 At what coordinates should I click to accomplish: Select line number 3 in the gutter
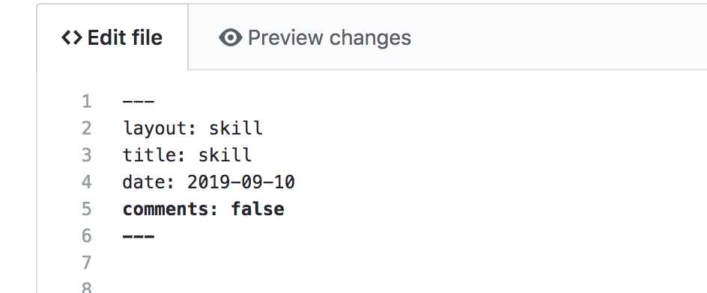click(x=87, y=155)
